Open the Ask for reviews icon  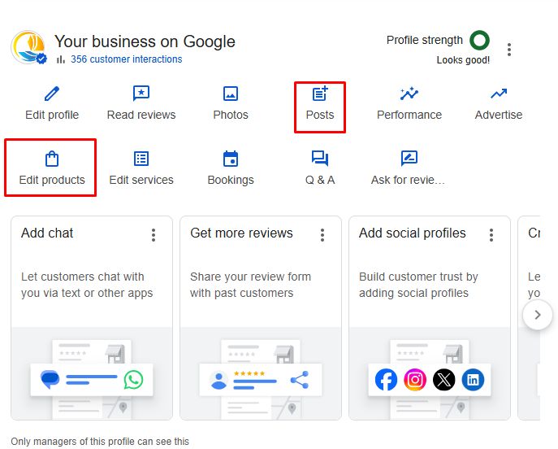[x=409, y=159]
